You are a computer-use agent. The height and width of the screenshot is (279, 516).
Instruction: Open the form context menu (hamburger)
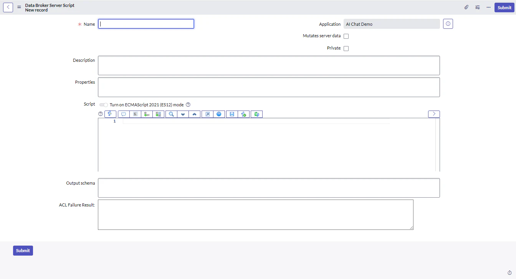click(x=19, y=7)
